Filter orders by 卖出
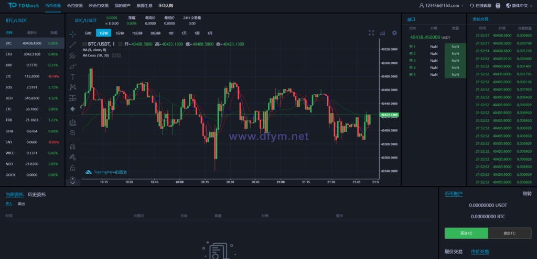The image size is (537, 259). [21, 204]
